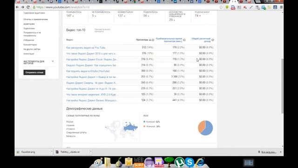
Task: Reload the page with refresh icon
Action: 28,7
